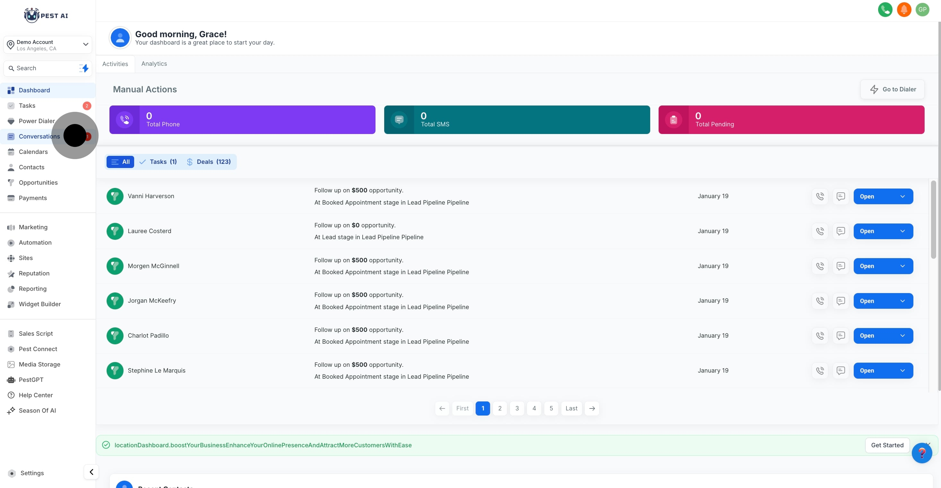Switch to the Analytics tab
The width and height of the screenshot is (941, 488).
(x=154, y=64)
